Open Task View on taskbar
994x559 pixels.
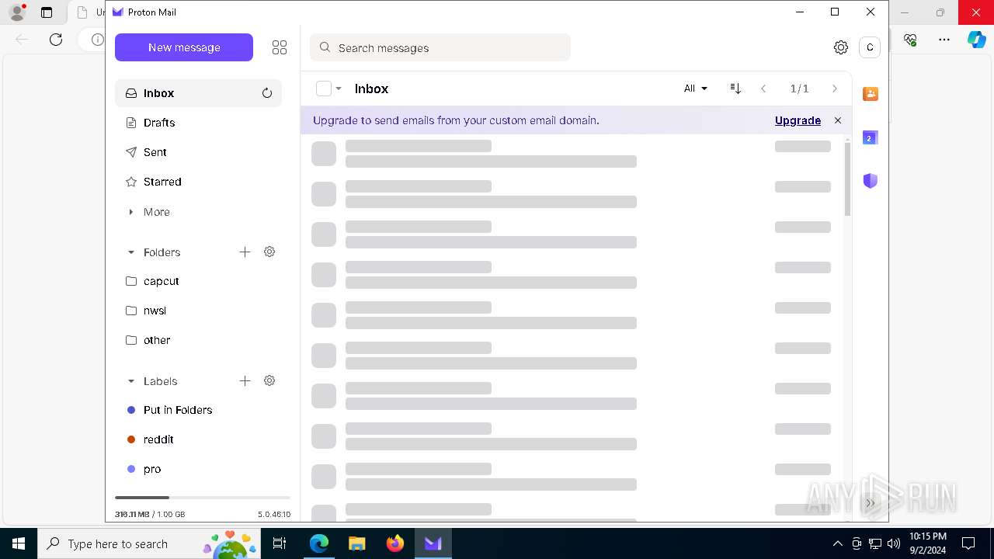pyautogui.click(x=280, y=543)
